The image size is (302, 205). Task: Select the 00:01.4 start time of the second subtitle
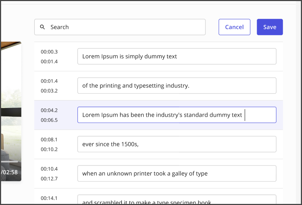[x=49, y=81]
